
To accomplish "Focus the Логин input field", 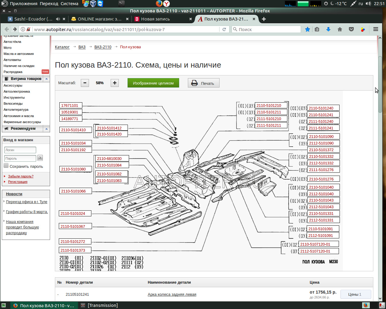I will click(x=20, y=150).
